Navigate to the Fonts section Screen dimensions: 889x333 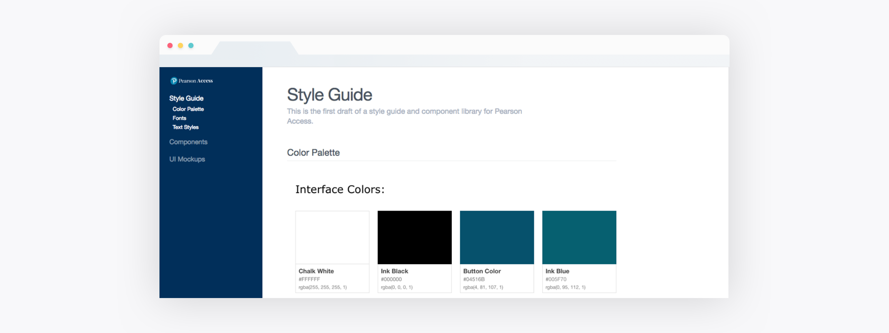point(179,118)
